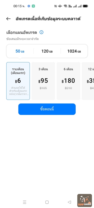Choose the partially visible 12-month plan

coord(88,81)
